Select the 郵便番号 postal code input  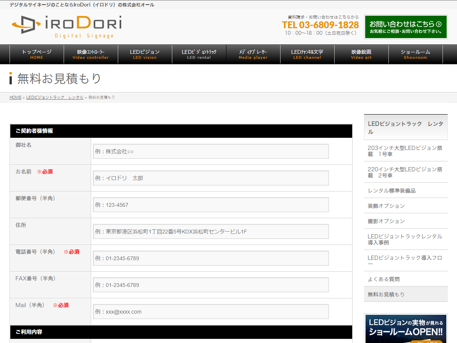click(x=211, y=205)
